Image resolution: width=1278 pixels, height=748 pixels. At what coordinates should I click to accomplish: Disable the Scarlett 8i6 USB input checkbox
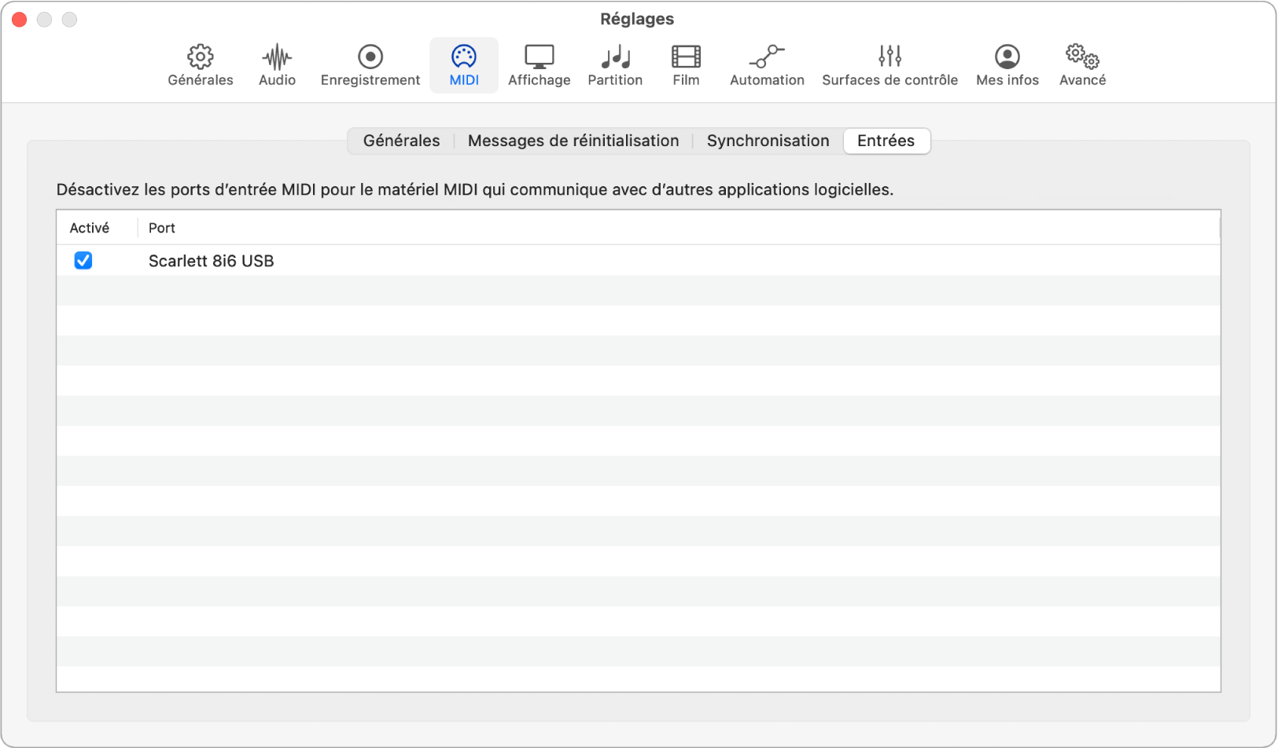[x=83, y=260]
